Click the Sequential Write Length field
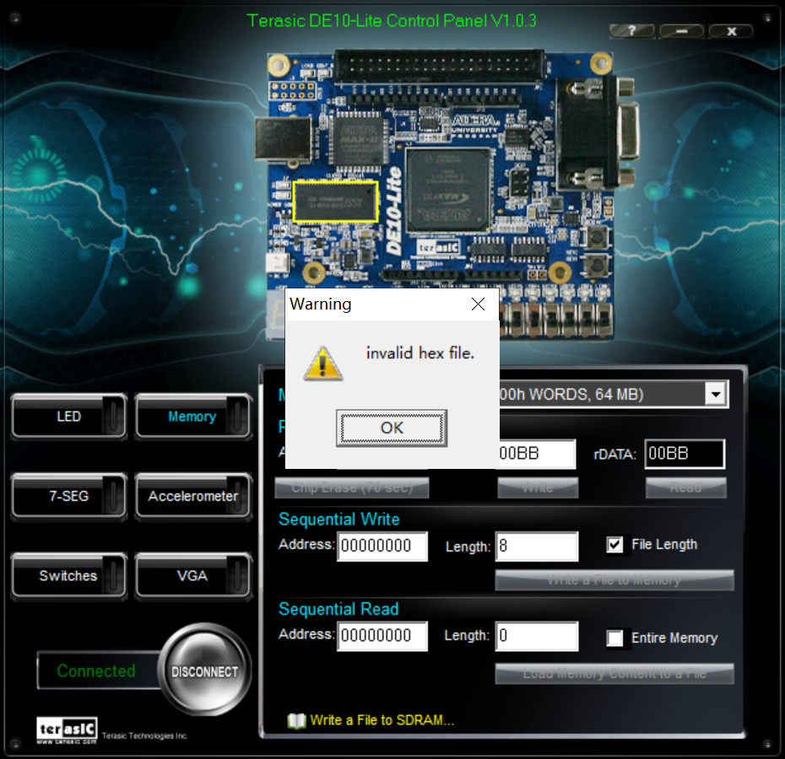The image size is (785, 759). point(537,546)
